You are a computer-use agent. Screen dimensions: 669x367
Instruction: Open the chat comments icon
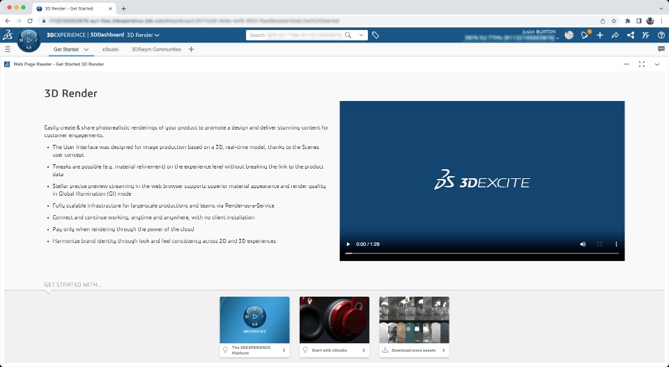pyautogui.click(x=661, y=49)
